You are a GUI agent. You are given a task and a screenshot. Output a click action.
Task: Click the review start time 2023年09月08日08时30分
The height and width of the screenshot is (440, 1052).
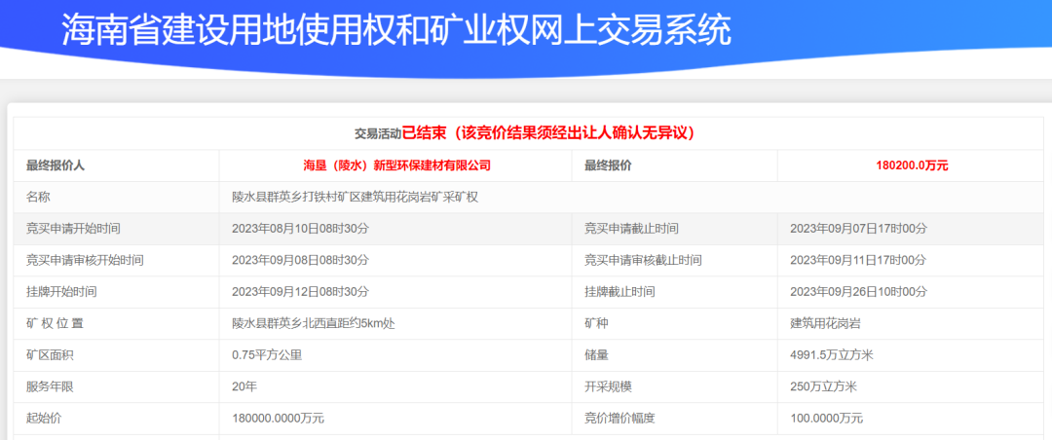pyautogui.click(x=300, y=260)
